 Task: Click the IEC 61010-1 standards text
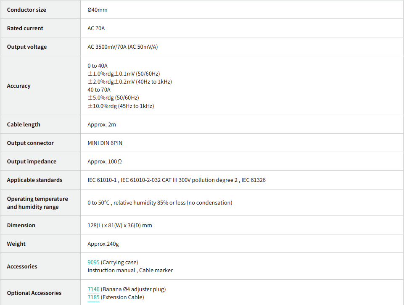coord(103,180)
